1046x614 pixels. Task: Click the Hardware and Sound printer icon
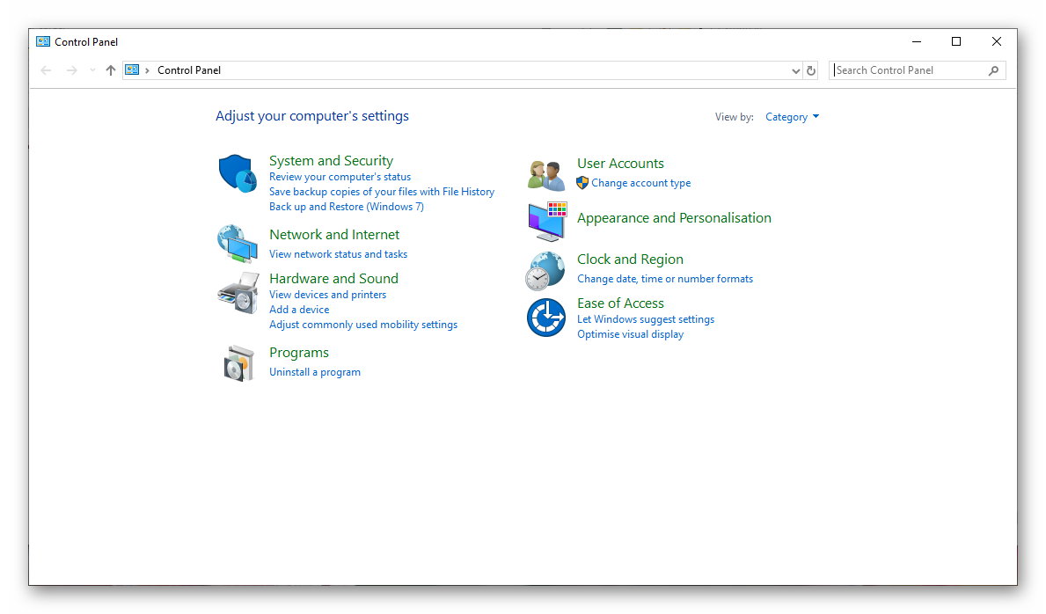pos(238,293)
